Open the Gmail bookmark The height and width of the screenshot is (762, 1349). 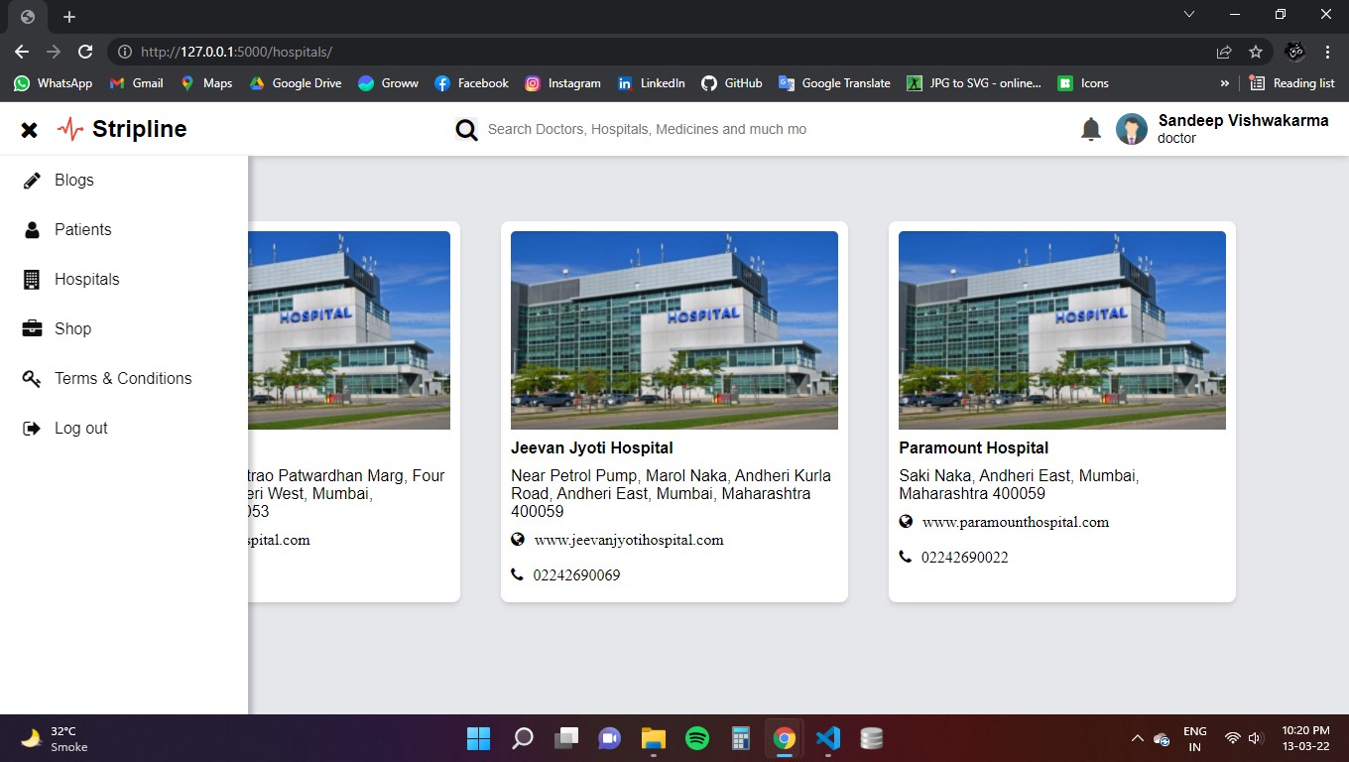[136, 83]
